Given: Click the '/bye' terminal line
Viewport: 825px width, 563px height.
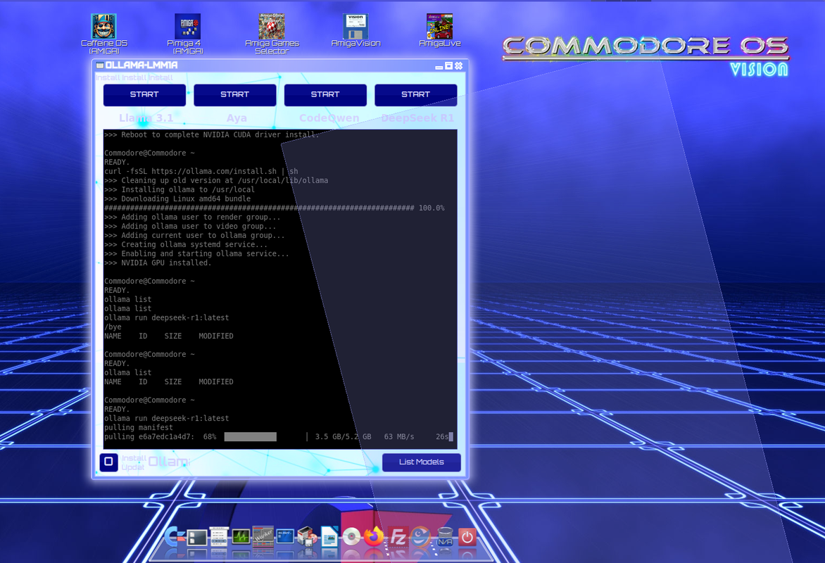Looking at the screenshot, I should pyautogui.click(x=113, y=327).
